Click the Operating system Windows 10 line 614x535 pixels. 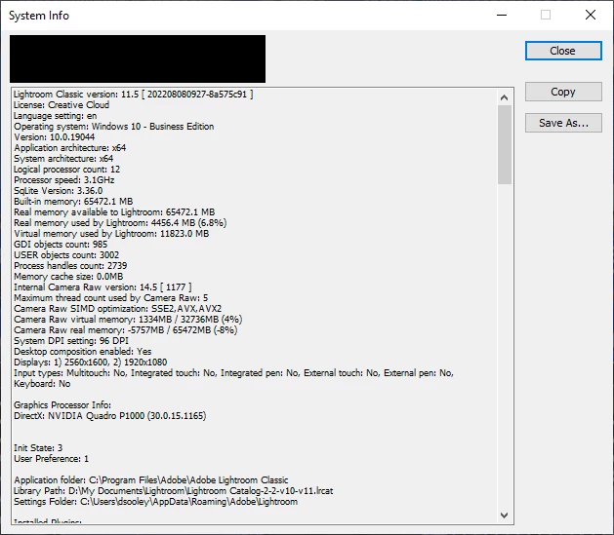pos(114,127)
